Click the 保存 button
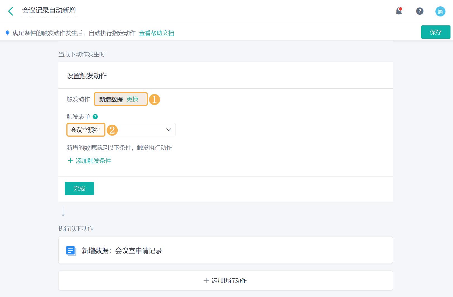 tap(435, 32)
